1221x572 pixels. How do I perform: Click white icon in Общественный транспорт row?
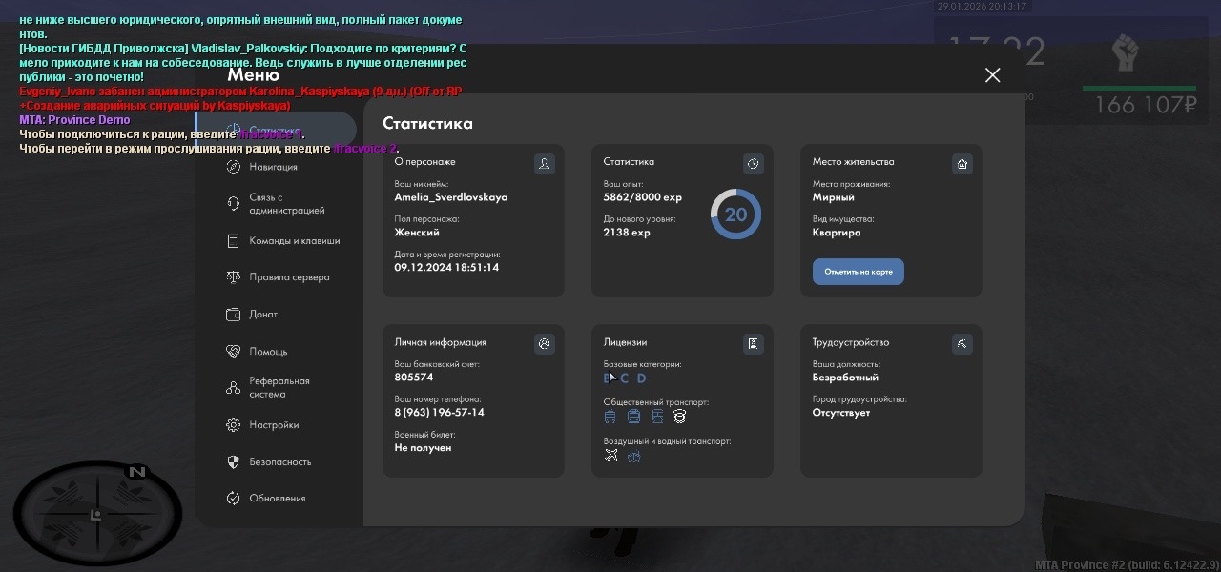(x=679, y=417)
